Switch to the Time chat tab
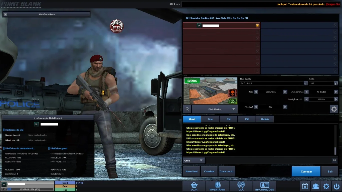Image resolution: width=342 pixels, height=192 pixels. [x=210, y=119]
